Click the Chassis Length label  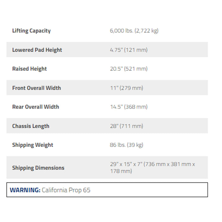(x=31, y=126)
